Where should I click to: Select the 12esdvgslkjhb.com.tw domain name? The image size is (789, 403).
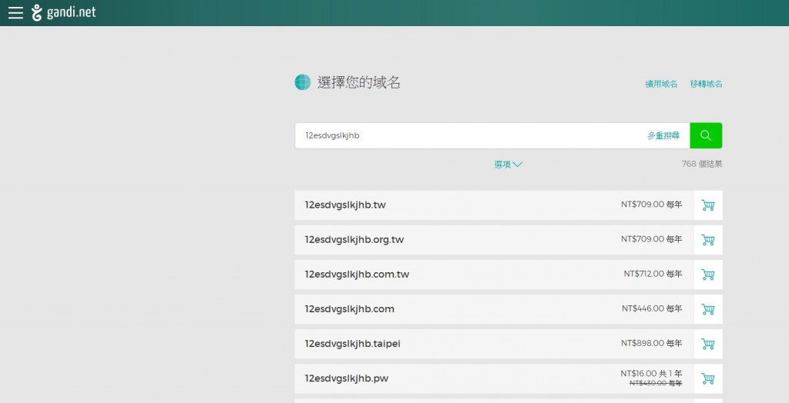pos(357,275)
